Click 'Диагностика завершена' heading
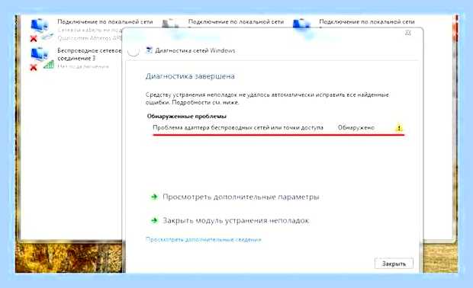Screen dimensions: 473x288 tap(190, 76)
